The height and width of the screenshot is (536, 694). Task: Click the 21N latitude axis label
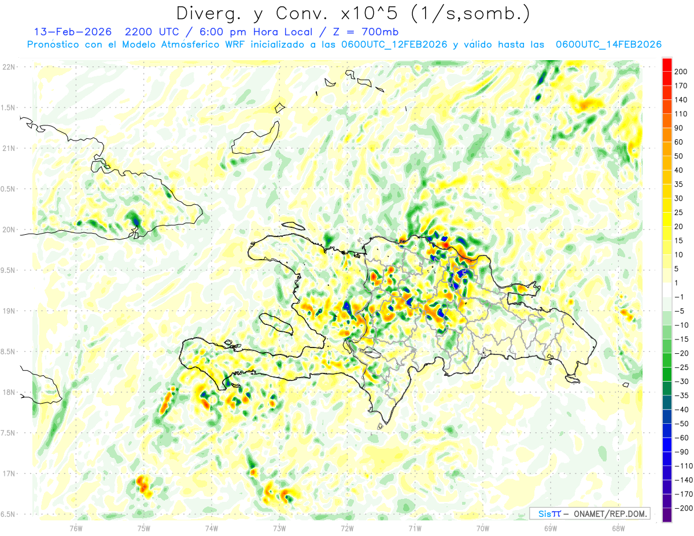(x=9, y=149)
